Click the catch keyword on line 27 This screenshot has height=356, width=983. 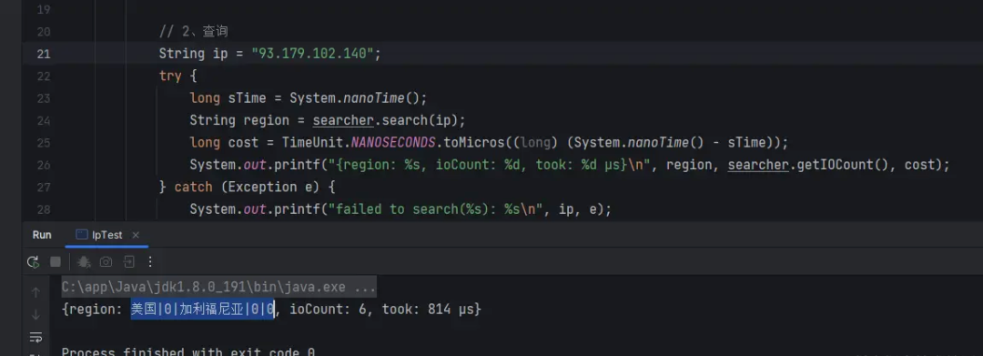(x=193, y=188)
